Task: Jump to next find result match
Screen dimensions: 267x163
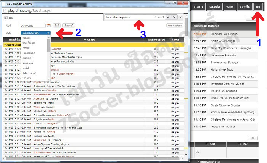Action: click(x=174, y=17)
